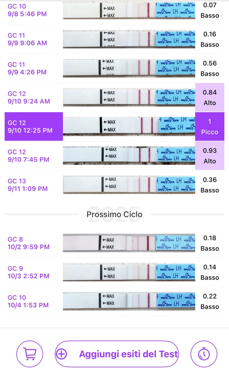Open the 0.84 Alto result badge
229x379 pixels.
point(210,97)
